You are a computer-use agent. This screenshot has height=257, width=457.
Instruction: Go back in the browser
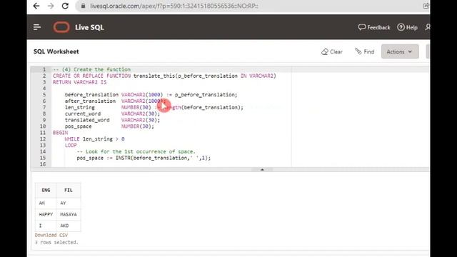(36, 6)
